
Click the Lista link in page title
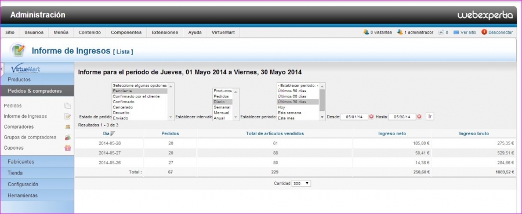[123, 52]
